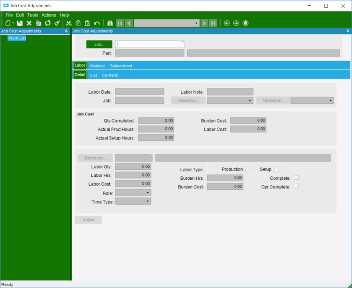Switch to the List sub-tab
Viewport: 352px width, 288px height.
pos(94,75)
